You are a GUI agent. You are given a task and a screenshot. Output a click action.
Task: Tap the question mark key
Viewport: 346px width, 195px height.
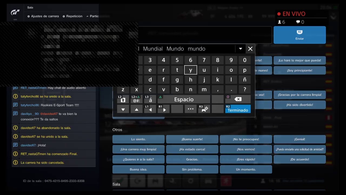[x=245, y=89]
